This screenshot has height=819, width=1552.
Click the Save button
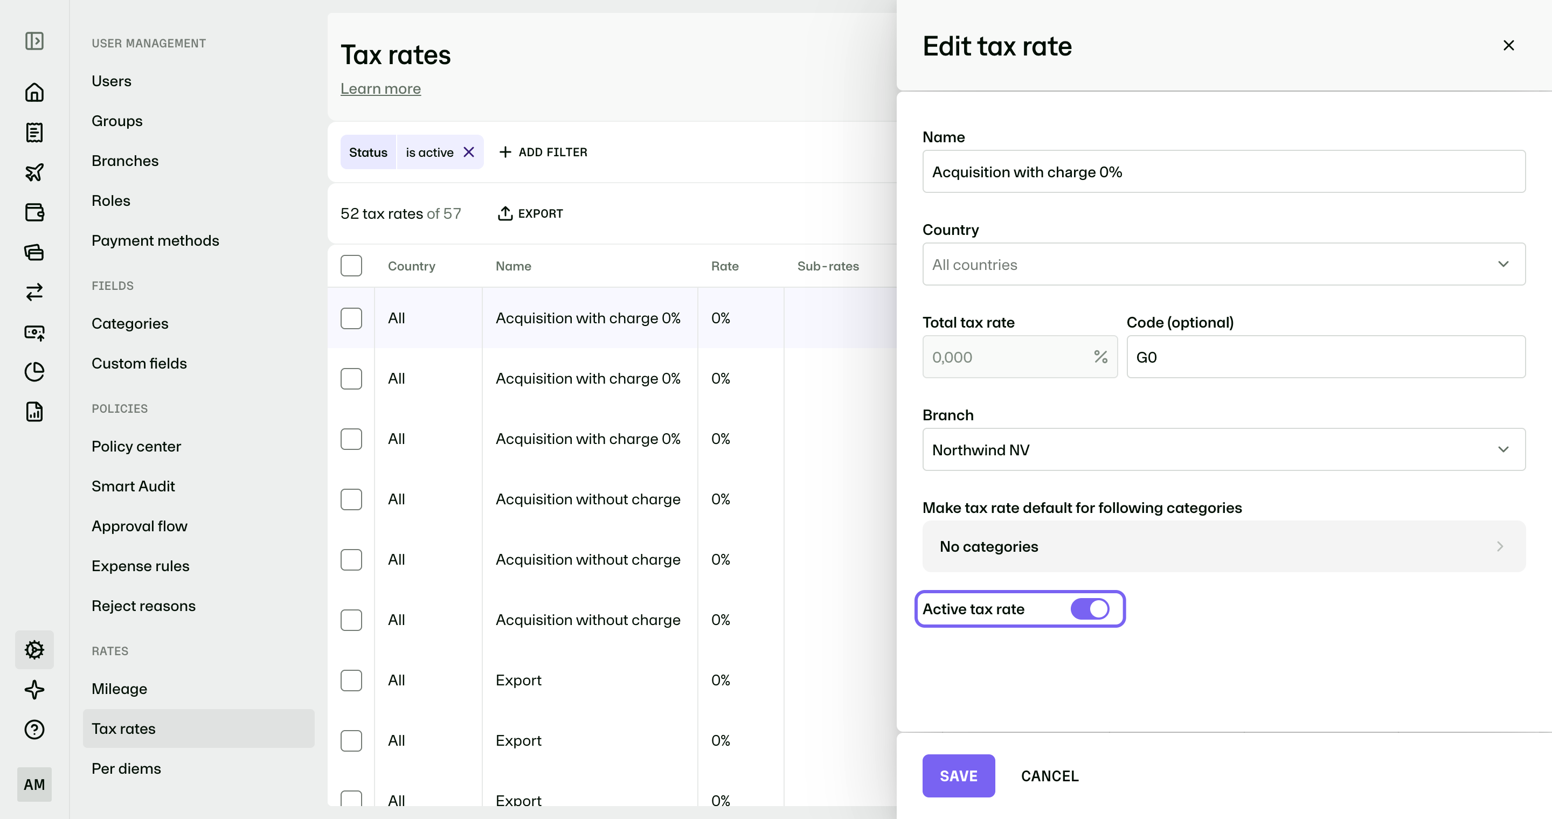[x=959, y=776]
